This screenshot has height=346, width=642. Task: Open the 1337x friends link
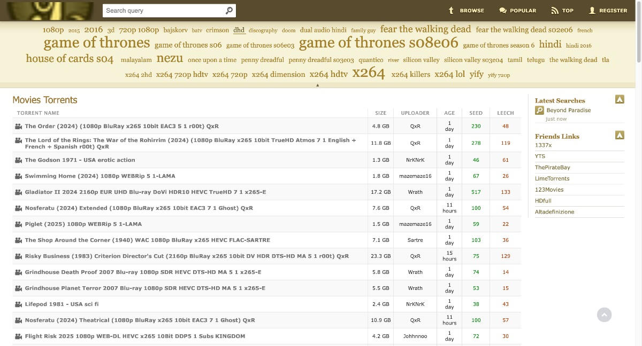pyautogui.click(x=544, y=145)
